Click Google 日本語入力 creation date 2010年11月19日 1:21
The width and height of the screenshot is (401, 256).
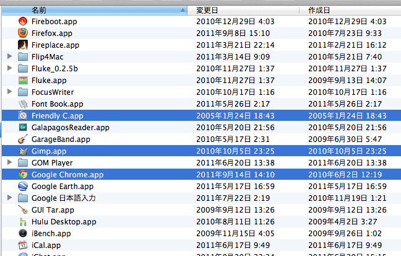[x=347, y=198]
